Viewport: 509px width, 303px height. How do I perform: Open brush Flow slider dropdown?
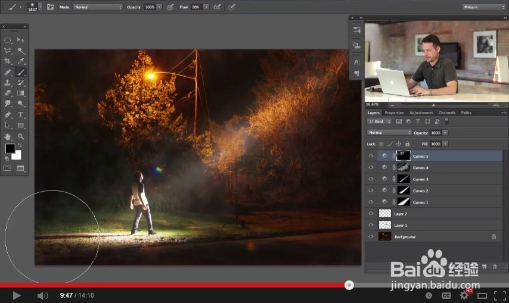tap(206, 7)
